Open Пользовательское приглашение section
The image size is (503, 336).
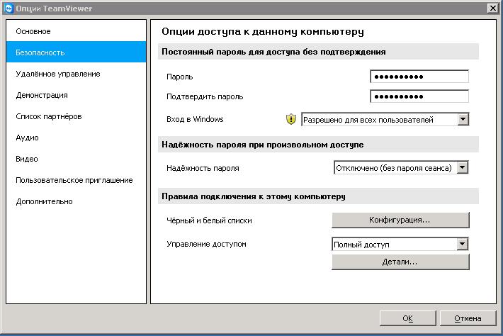click(x=76, y=180)
